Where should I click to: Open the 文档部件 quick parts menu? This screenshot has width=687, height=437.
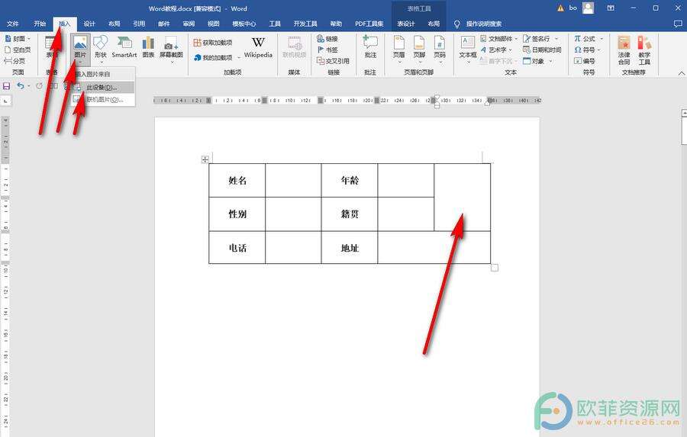coord(498,39)
